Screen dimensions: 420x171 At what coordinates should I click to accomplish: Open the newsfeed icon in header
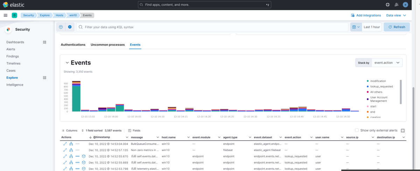[x=397, y=5]
